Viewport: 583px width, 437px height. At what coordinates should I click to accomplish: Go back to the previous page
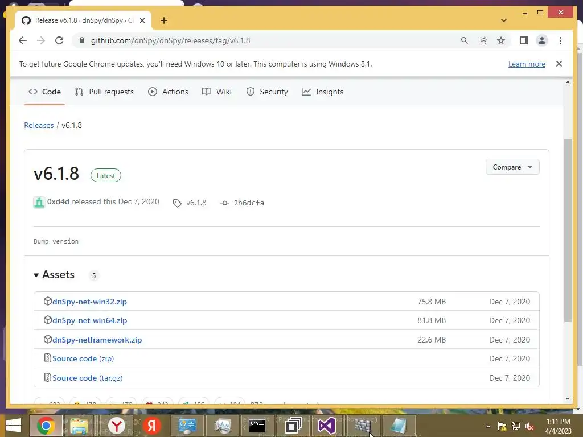pos(23,40)
